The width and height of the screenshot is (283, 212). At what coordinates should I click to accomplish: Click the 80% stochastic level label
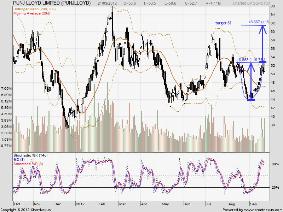[x=275, y=164]
